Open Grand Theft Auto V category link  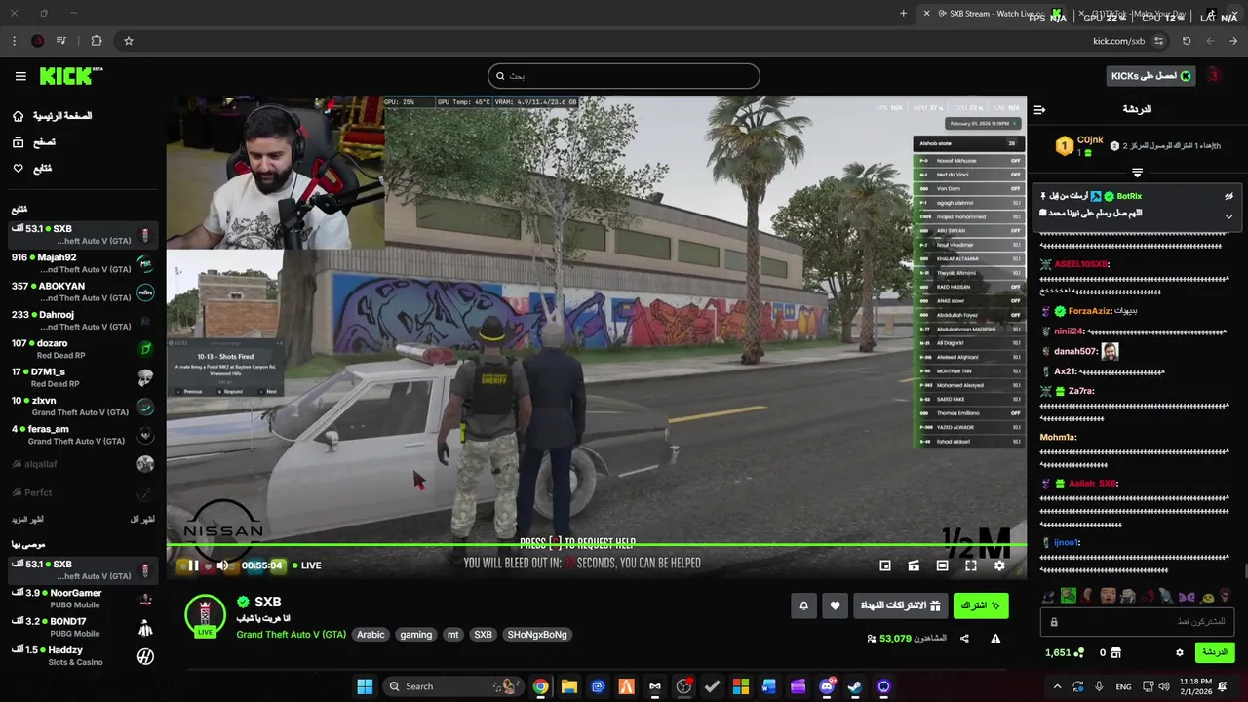(291, 635)
